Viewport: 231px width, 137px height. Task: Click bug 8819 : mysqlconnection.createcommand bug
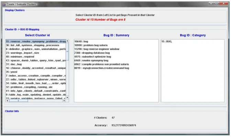[x=116, y=68]
